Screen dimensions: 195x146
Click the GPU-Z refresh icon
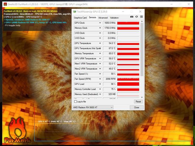click(136, 17)
